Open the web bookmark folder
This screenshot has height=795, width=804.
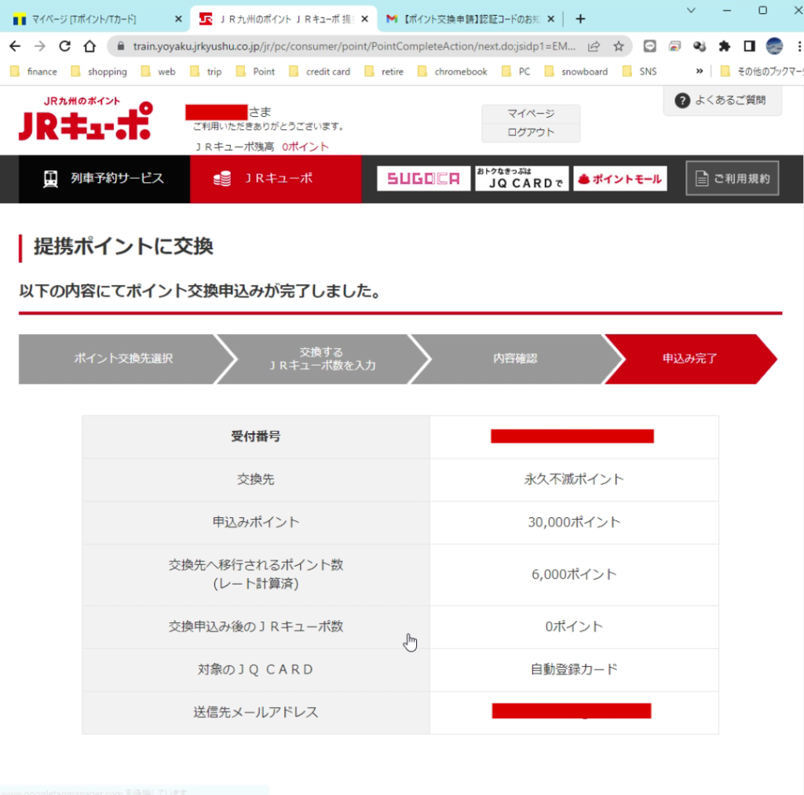click(x=159, y=71)
